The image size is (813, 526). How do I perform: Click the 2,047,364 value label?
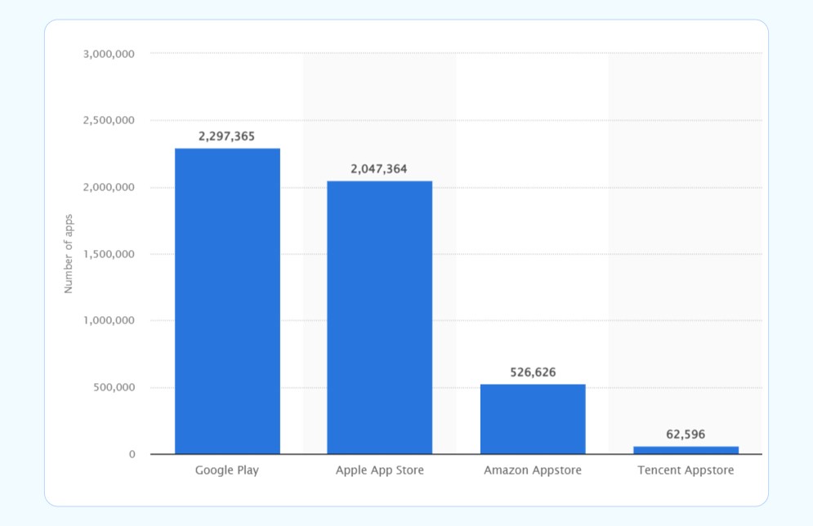pyautogui.click(x=379, y=169)
